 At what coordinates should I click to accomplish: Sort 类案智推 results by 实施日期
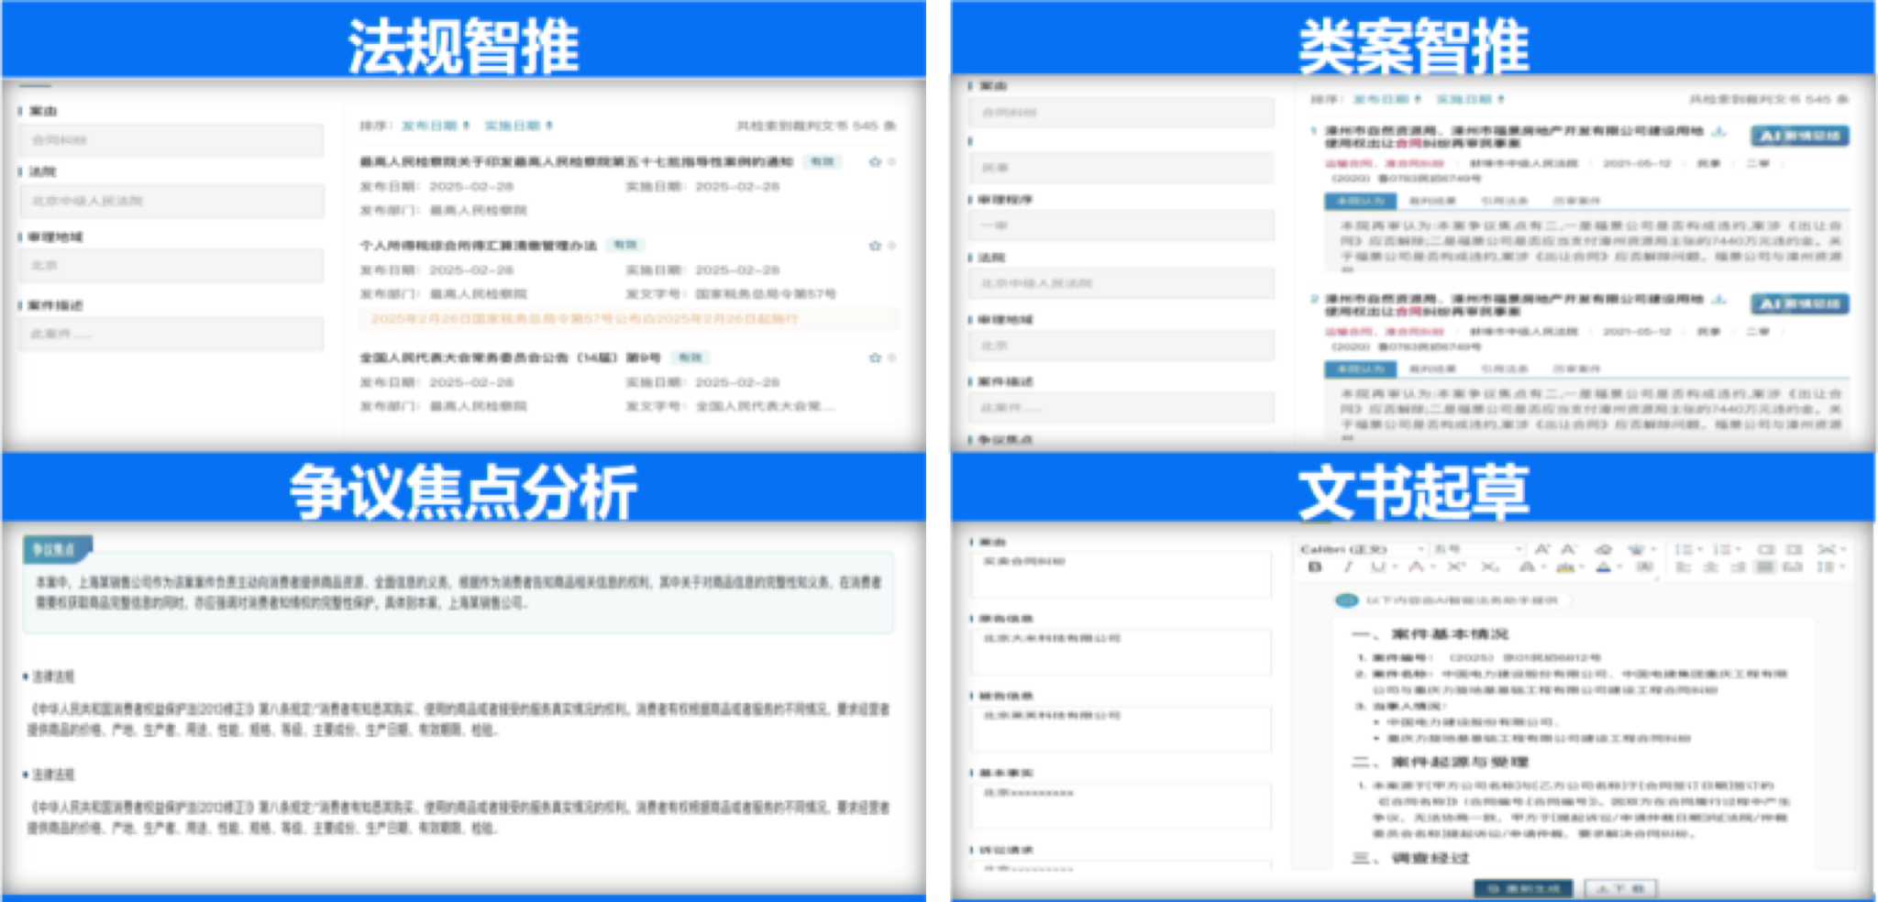(x=1470, y=99)
